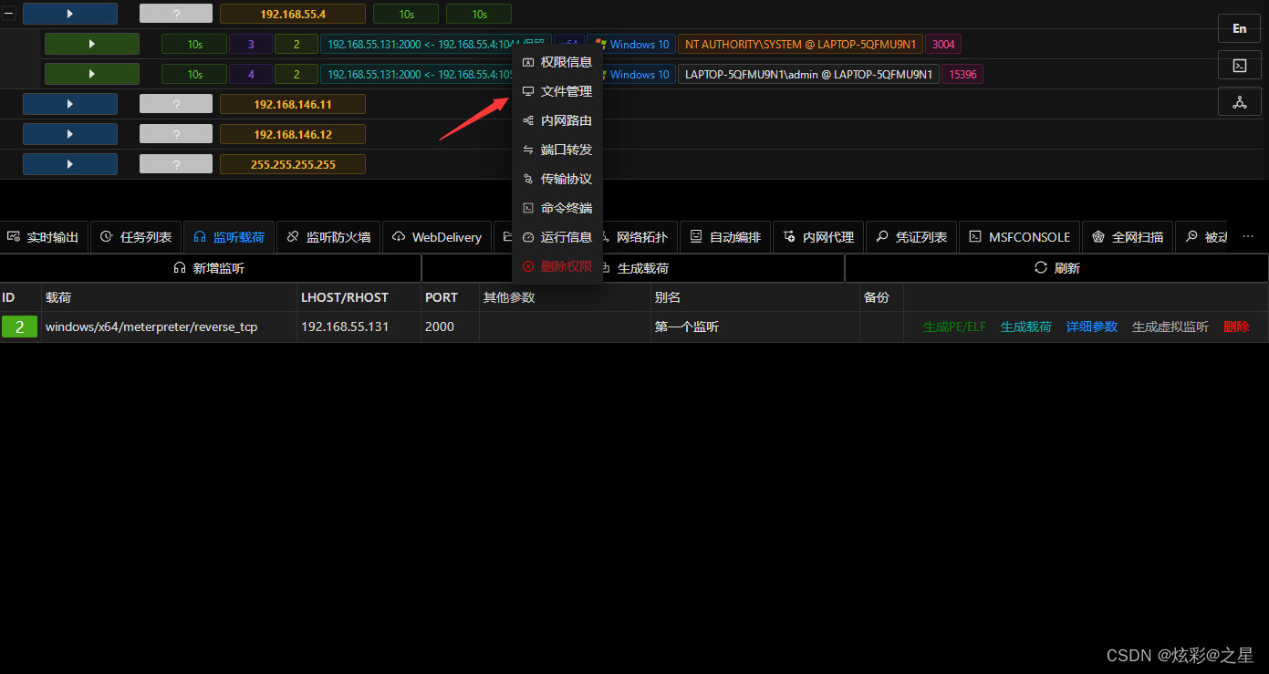Choose 传输协议 in the context menu

(x=557, y=179)
